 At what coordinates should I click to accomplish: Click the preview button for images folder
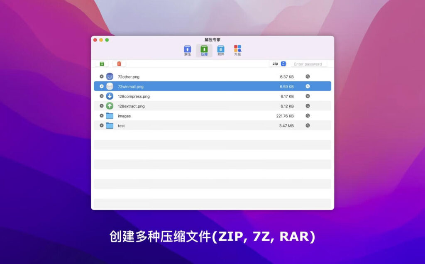click(307, 116)
